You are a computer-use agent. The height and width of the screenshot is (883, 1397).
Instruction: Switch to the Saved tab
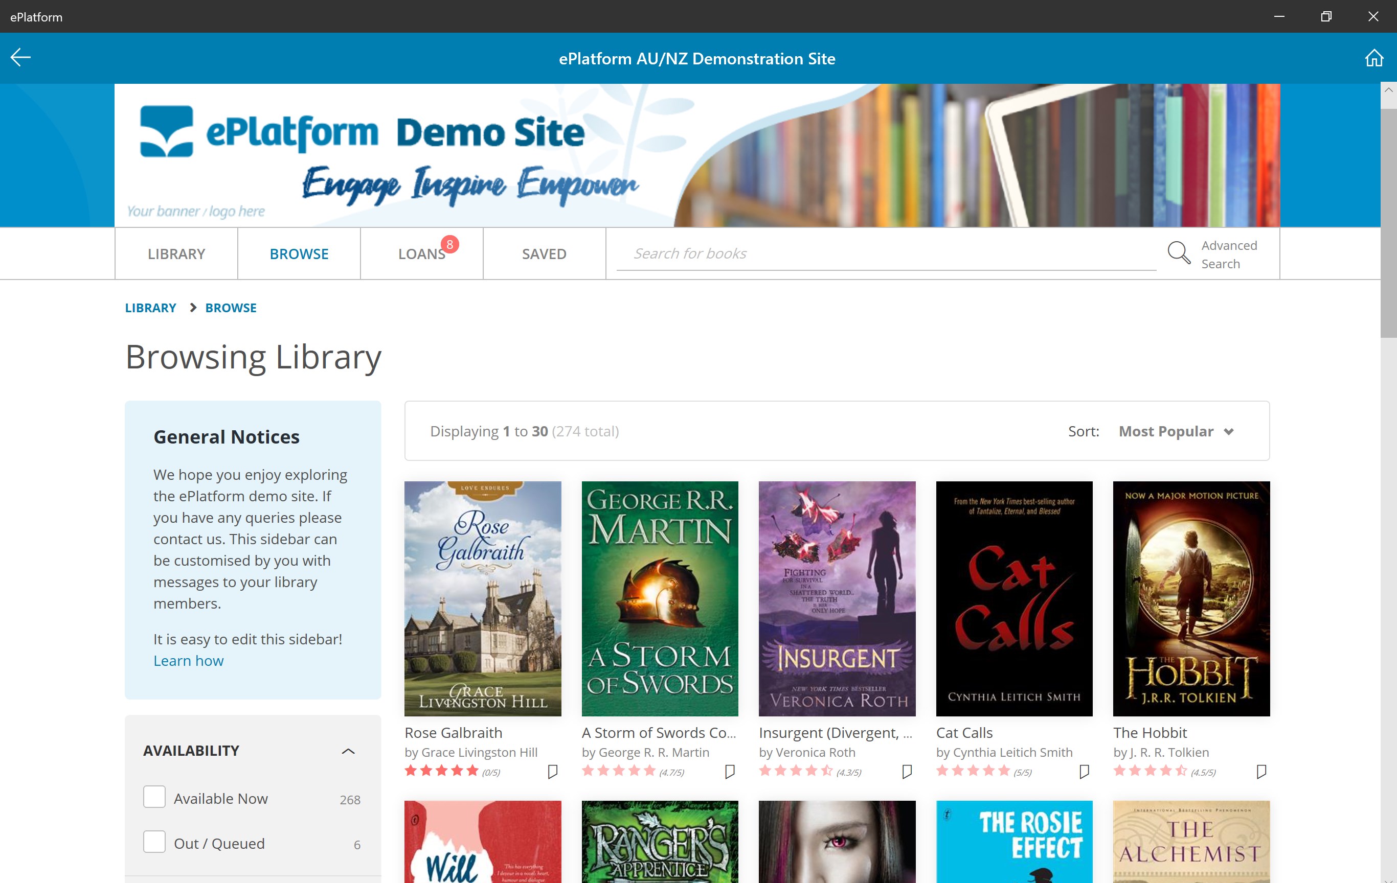coord(544,254)
